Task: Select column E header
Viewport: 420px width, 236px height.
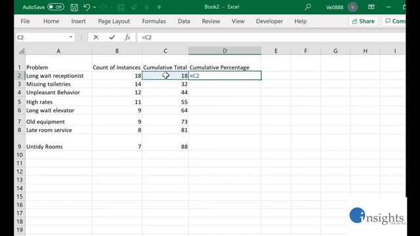Action: click(276, 51)
